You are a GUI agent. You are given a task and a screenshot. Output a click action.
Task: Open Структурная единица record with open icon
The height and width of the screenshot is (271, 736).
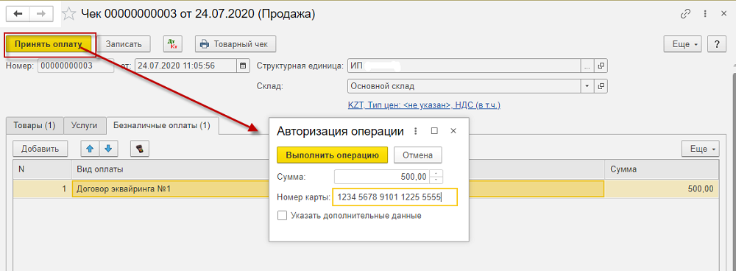pyautogui.click(x=601, y=66)
